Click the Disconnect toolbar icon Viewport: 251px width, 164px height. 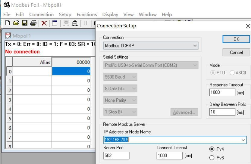[x=75, y=23]
